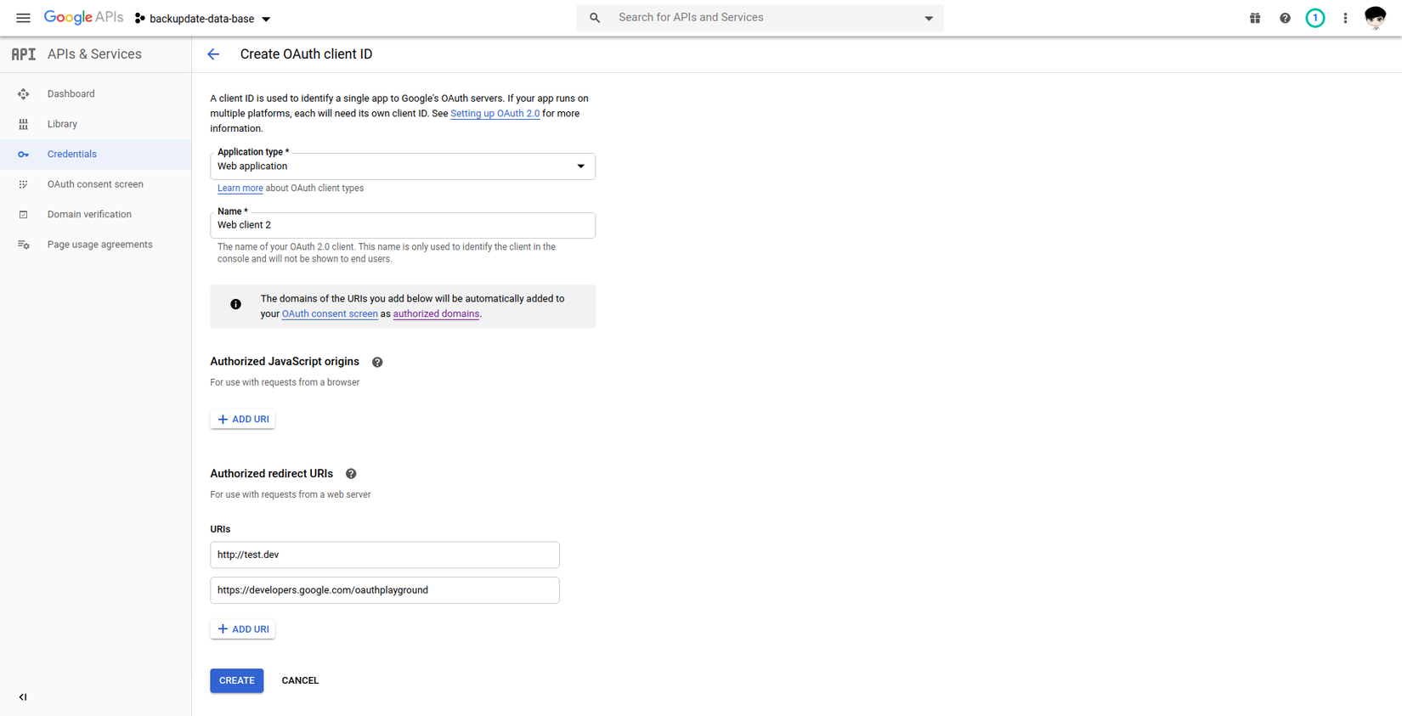Open the gift icon in top bar
The image size is (1402, 716).
coord(1255,18)
